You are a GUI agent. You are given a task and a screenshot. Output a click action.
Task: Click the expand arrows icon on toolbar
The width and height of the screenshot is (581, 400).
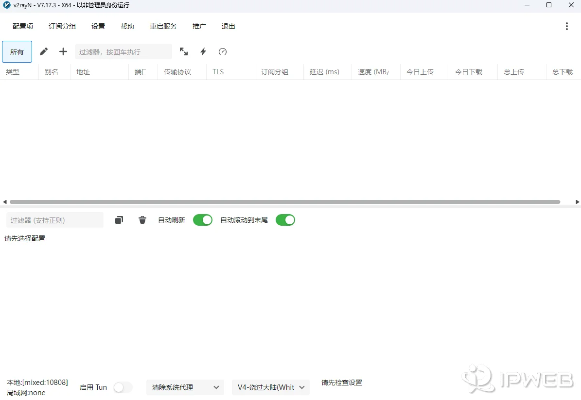[x=184, y=51]
